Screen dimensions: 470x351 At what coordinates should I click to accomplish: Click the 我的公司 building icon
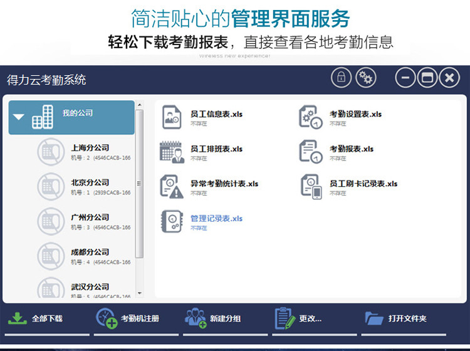[43, 117]
